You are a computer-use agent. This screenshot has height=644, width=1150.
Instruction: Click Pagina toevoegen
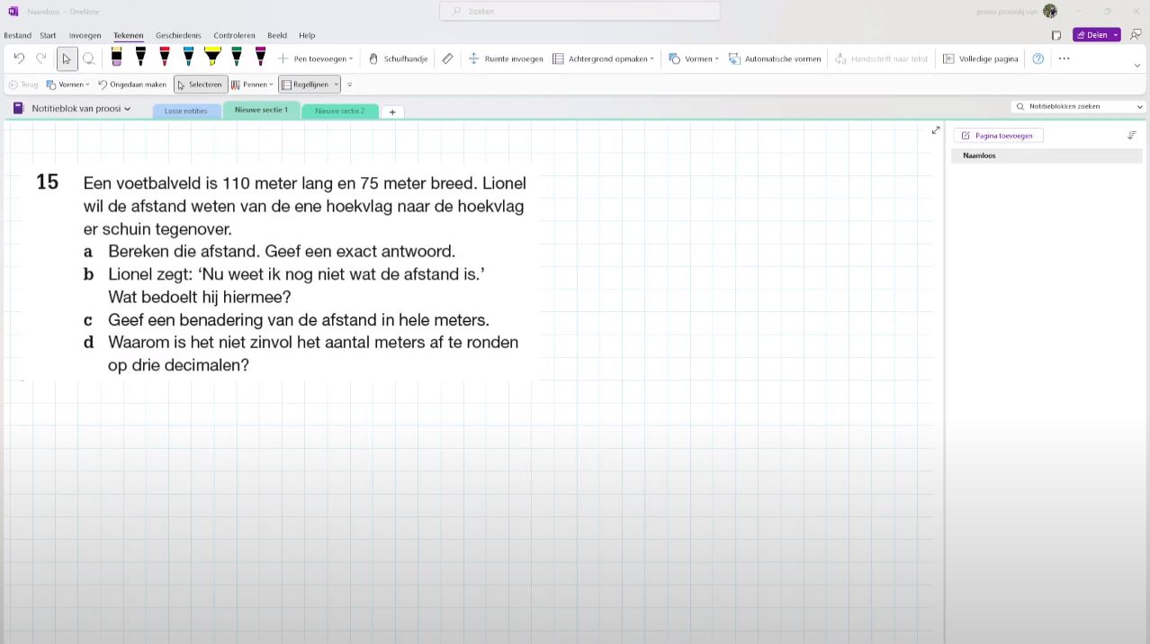click(998, 136)
